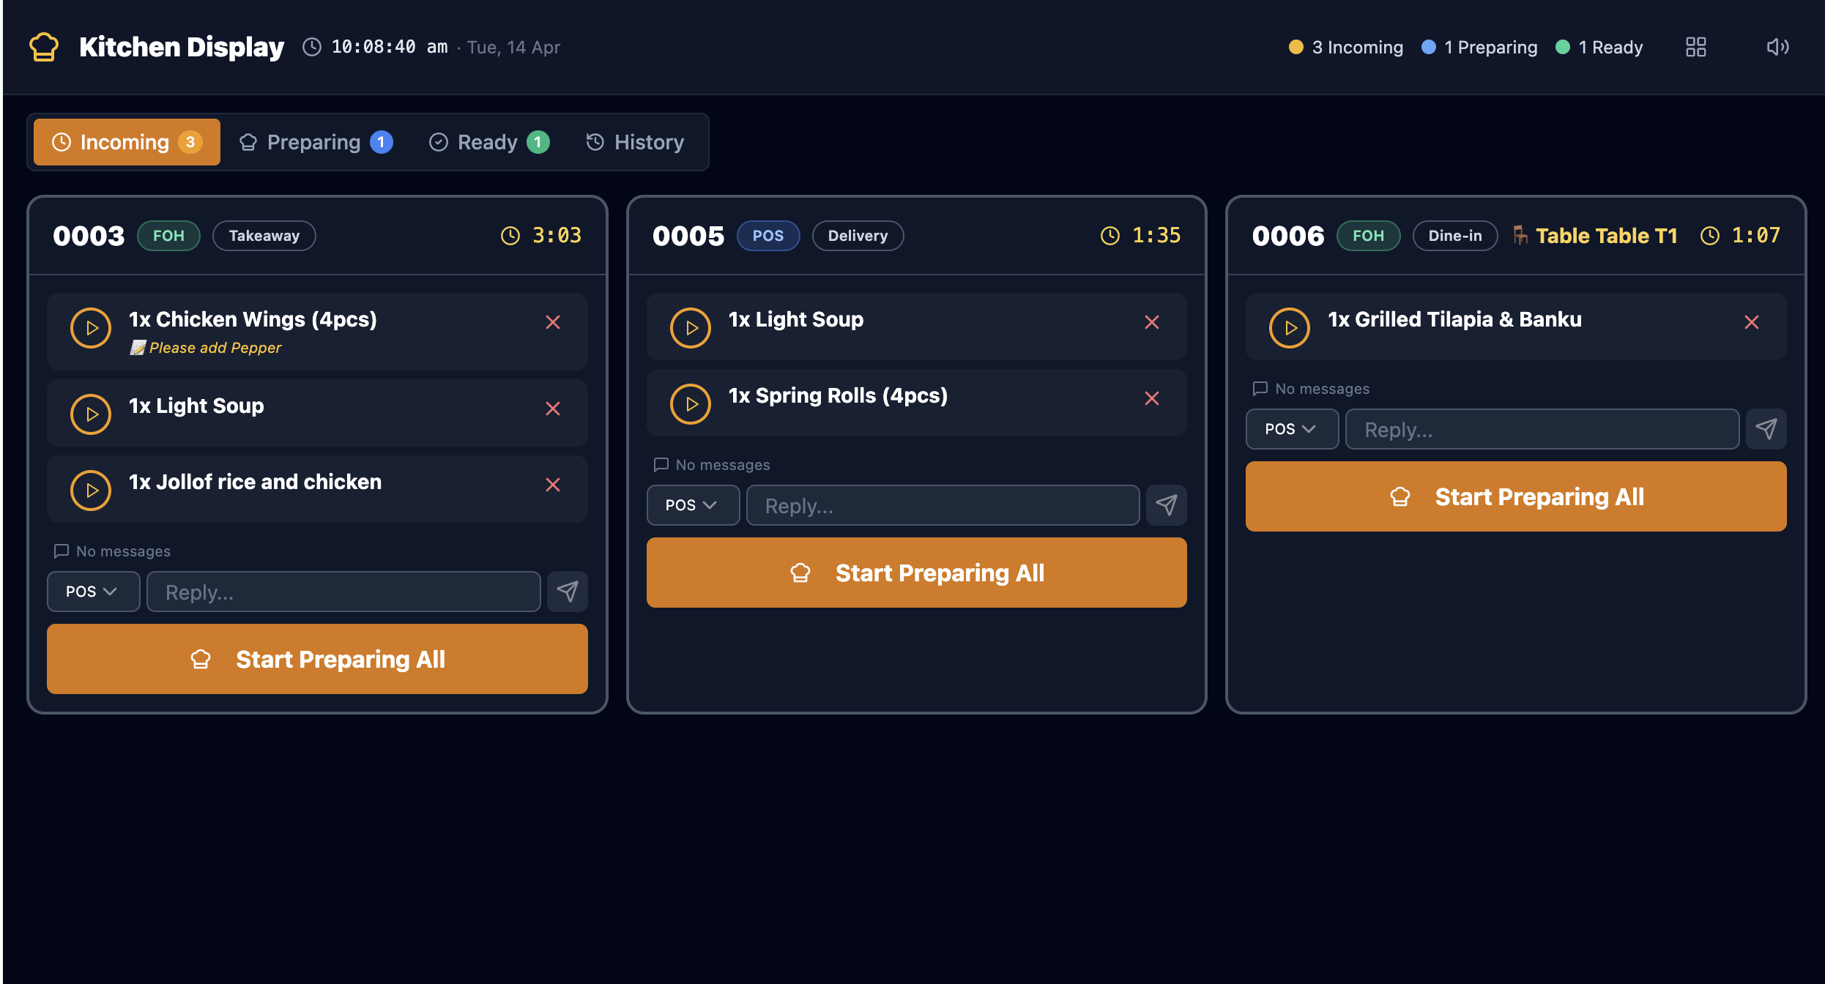Screen dimensions: 1825x984
Task: Click Start Preparing All for order 0003
Action: click(x=317, y=659)
